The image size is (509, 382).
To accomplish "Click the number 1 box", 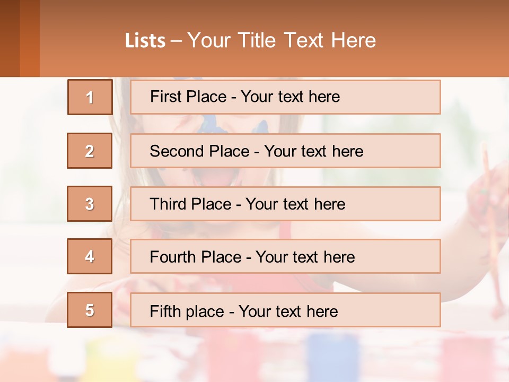I will [x=90, y=97].
